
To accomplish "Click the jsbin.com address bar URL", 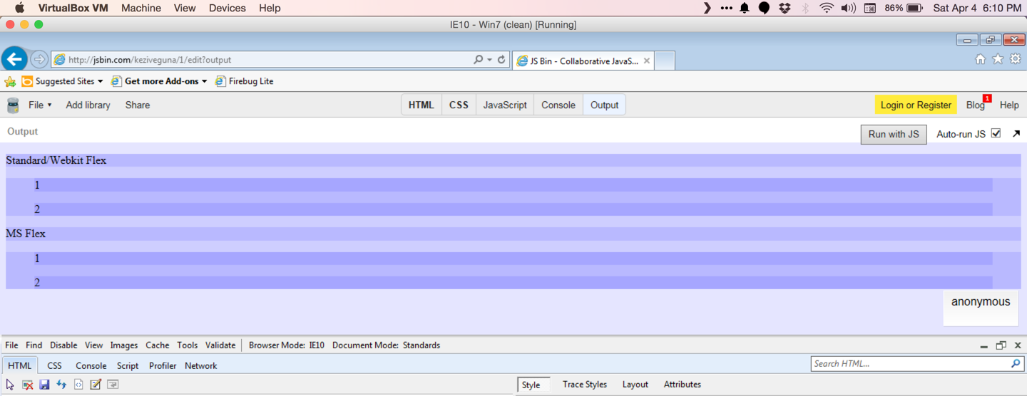I will (150, 60).
